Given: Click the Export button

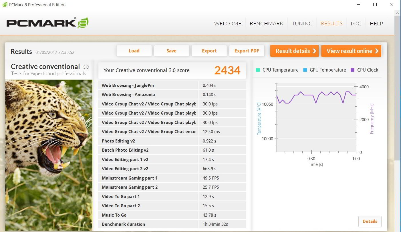Looking at the screenshot, I should point(209,51).
